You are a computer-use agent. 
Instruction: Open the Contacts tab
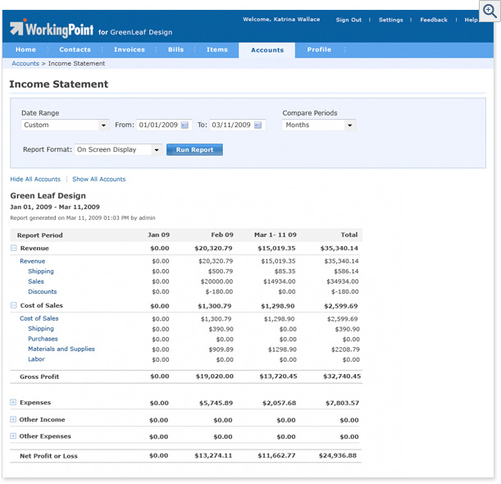75,49
